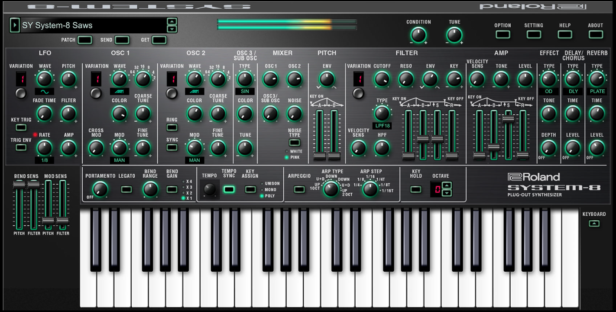616x312 pixels.
Task: Click the MIXER NOISE knob
Action: pyautogui.click(x=295, y=114)
